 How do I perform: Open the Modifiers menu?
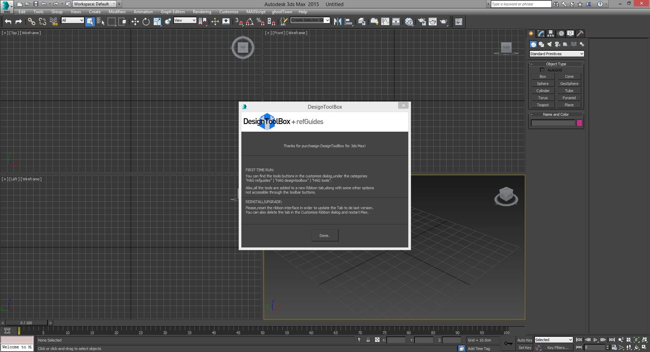pyautogui.click(x=117, y=12)
